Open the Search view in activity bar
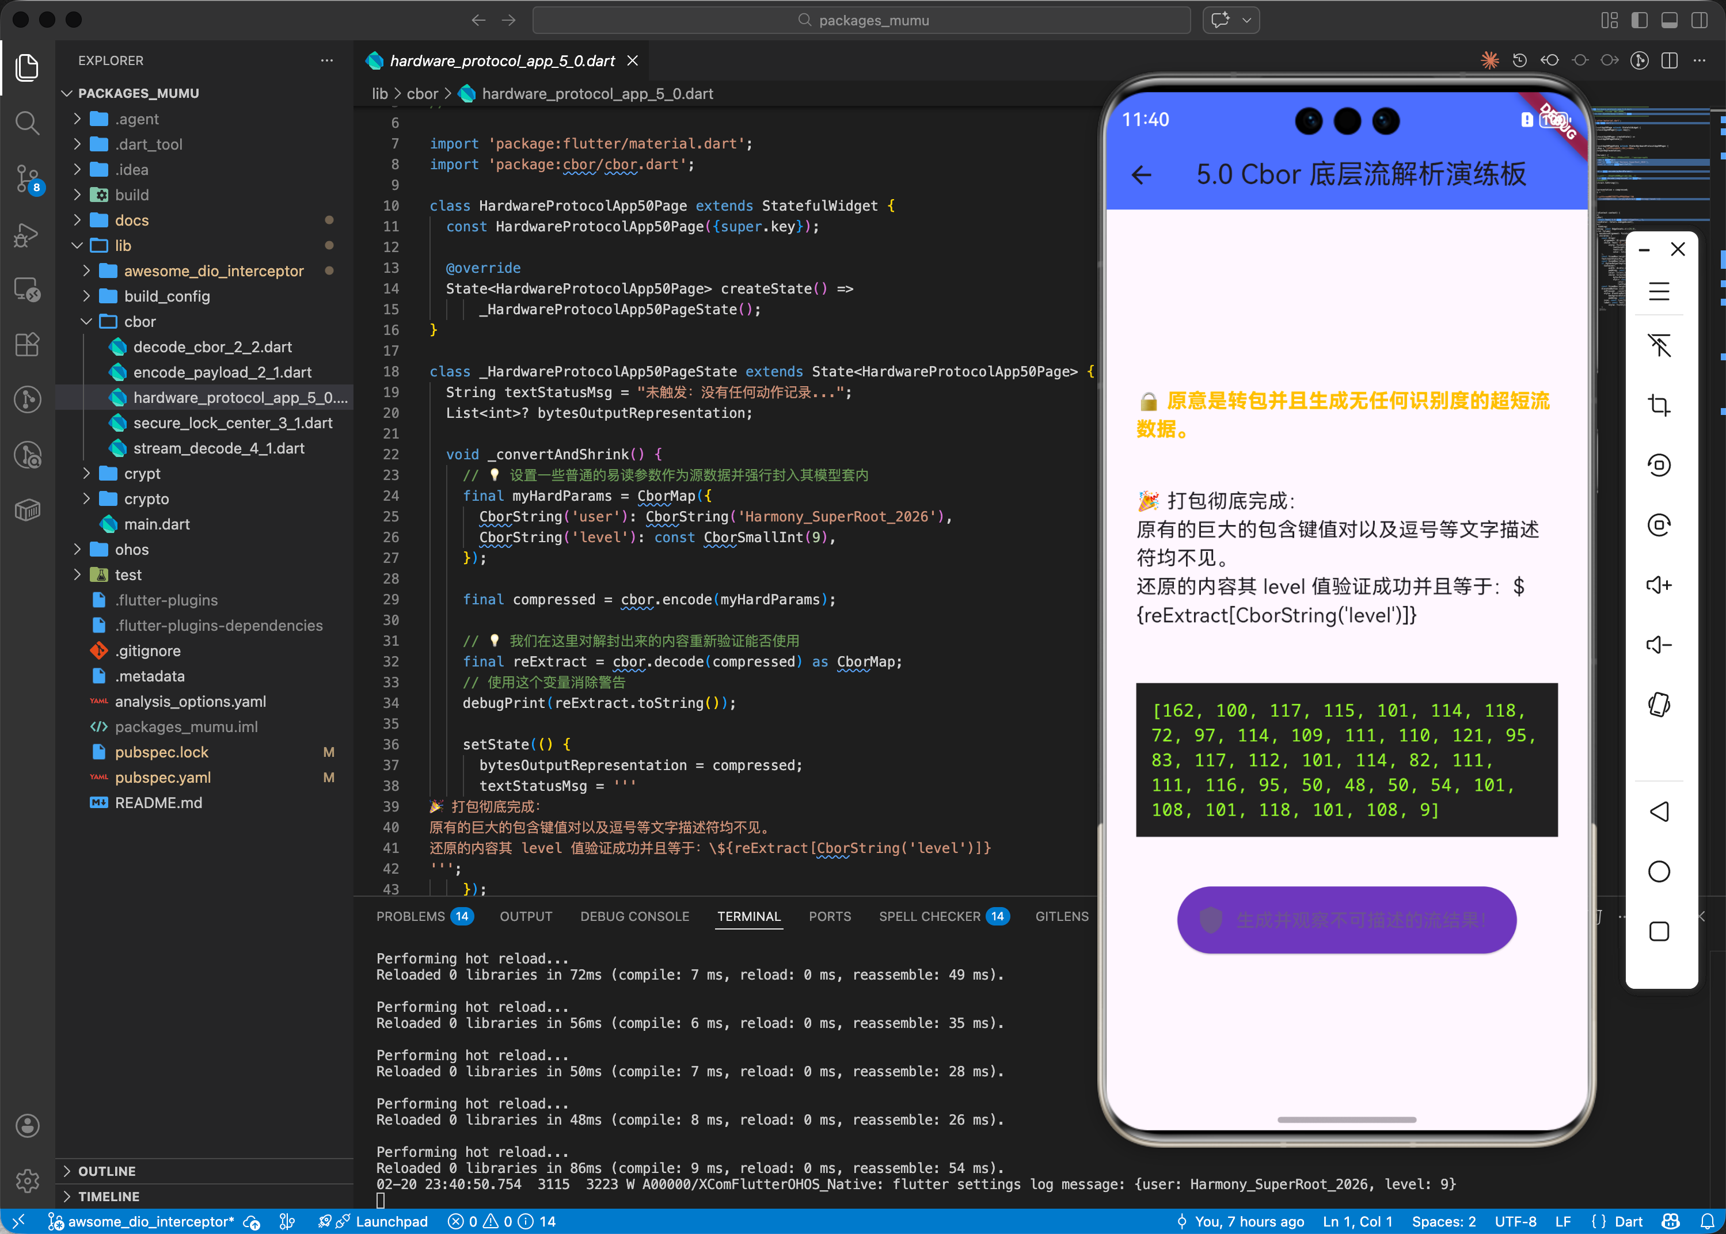1726x1234 pixels. 28,123
